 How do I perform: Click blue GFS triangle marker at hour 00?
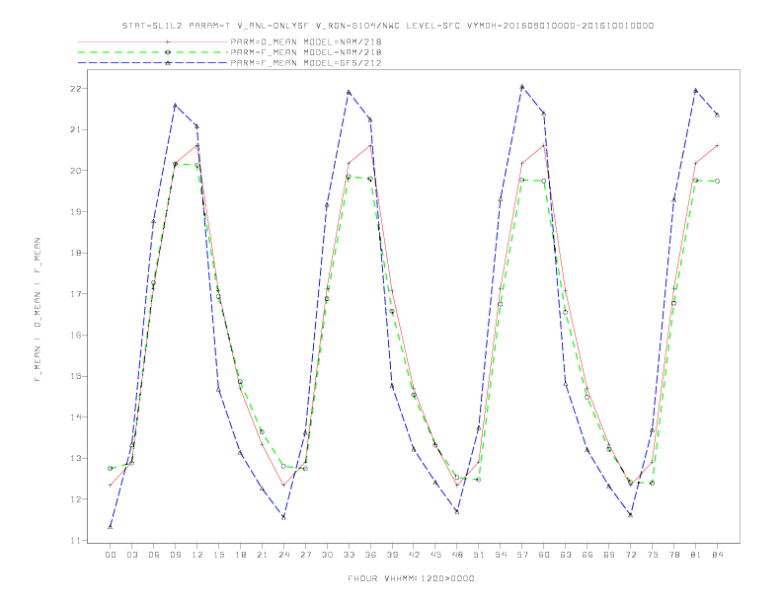(x=111, y=527)
